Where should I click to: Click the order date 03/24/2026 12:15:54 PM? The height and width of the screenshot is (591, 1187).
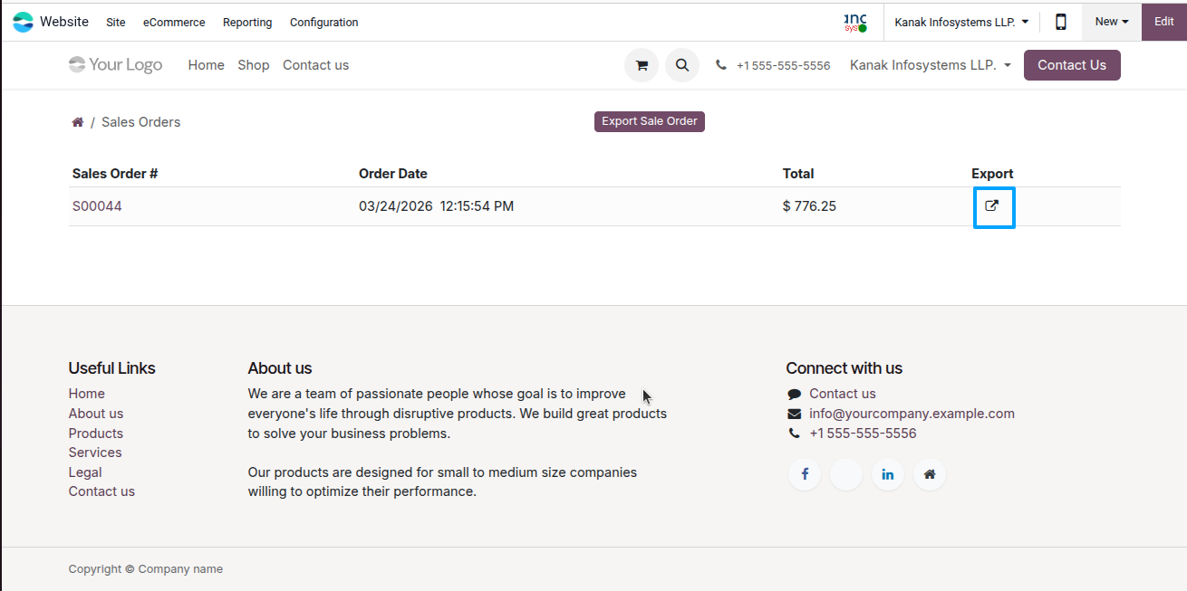tap(436, 206)
